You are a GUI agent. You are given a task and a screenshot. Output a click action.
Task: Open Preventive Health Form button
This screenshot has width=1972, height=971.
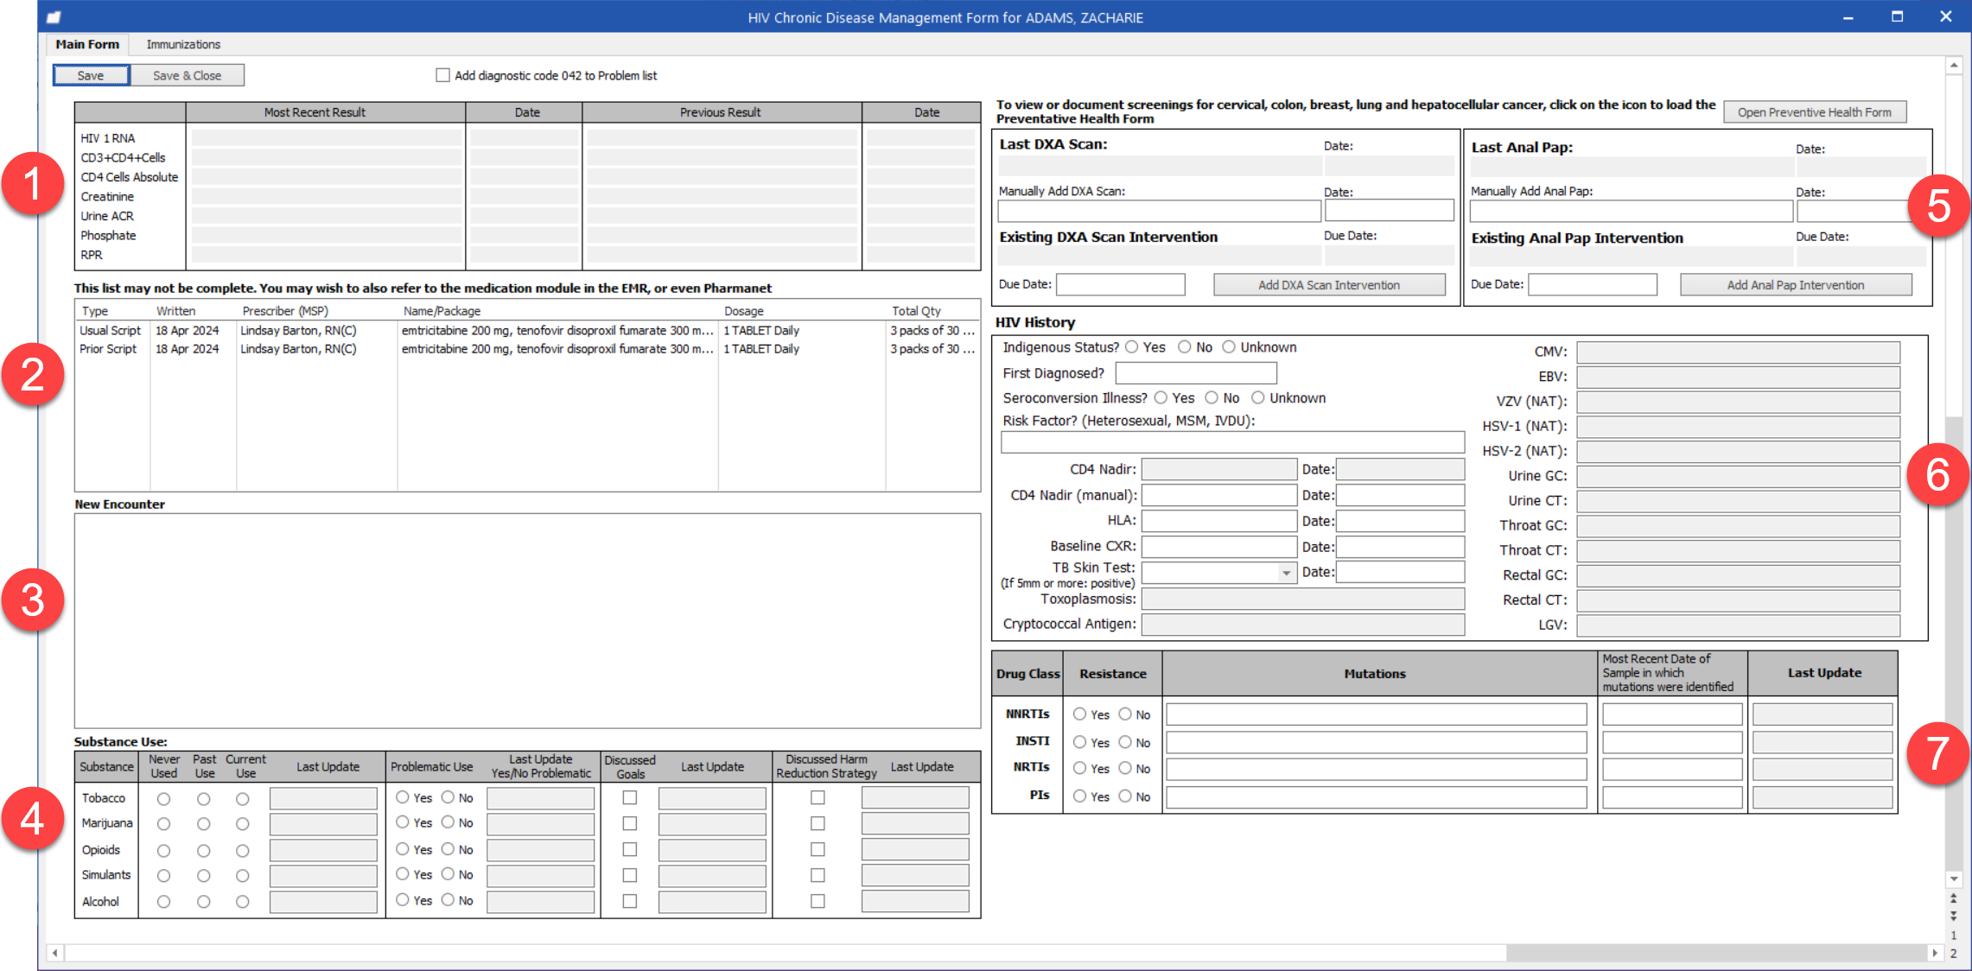pos(1814,112)
